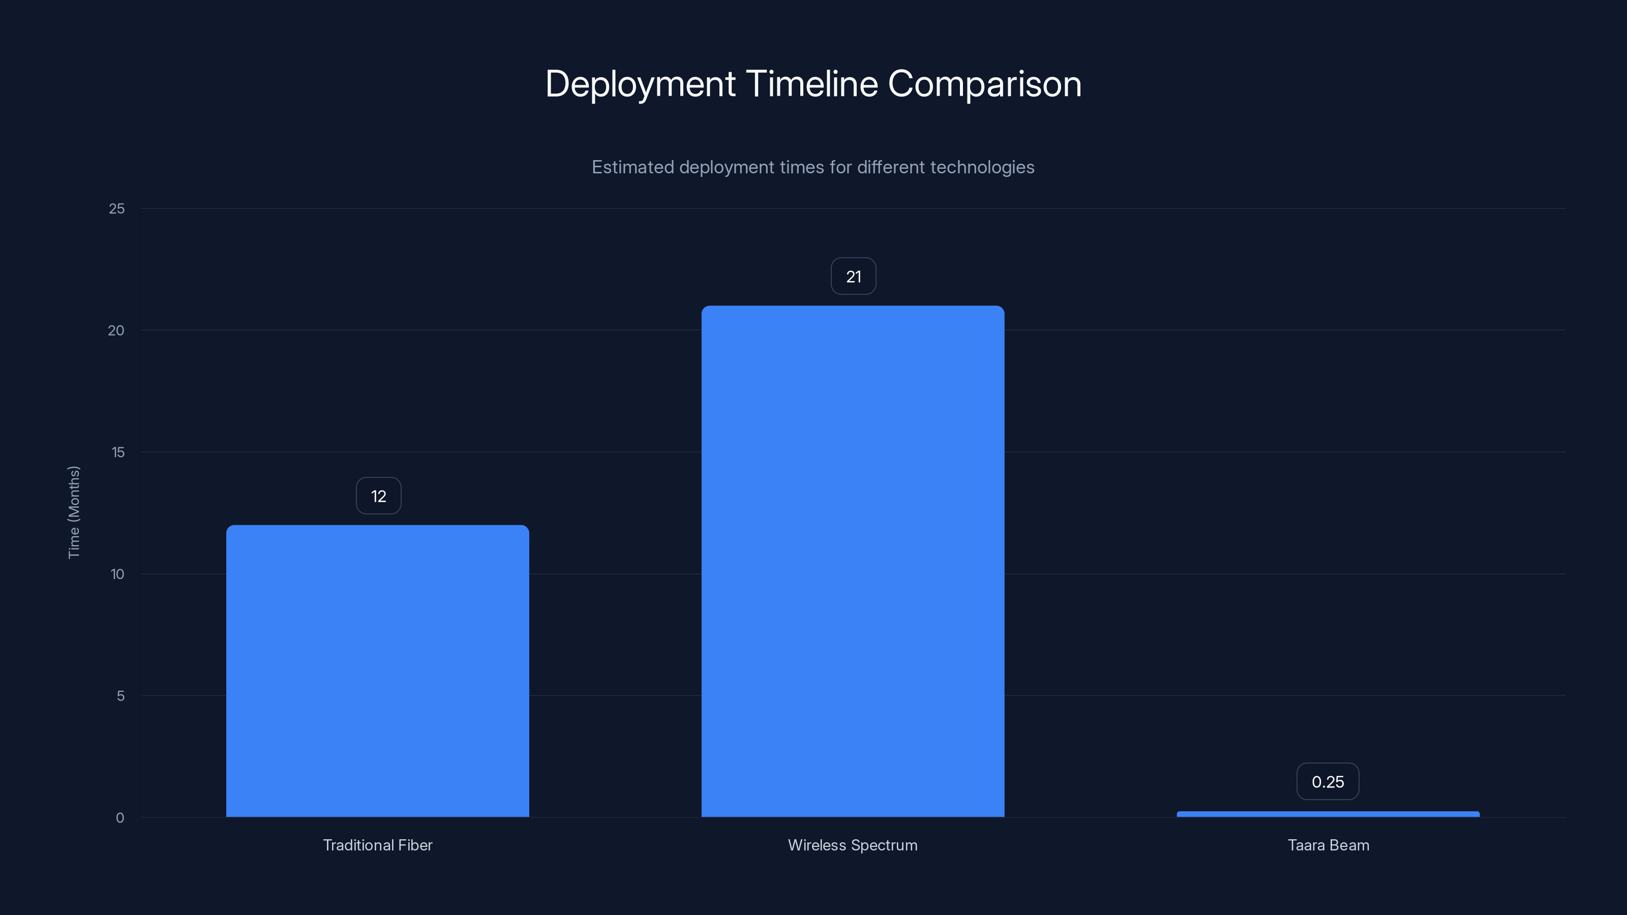Click the "Deployment Timeline Comparison" title
The image size is (1627, 915).
click(x=813, y=83)
